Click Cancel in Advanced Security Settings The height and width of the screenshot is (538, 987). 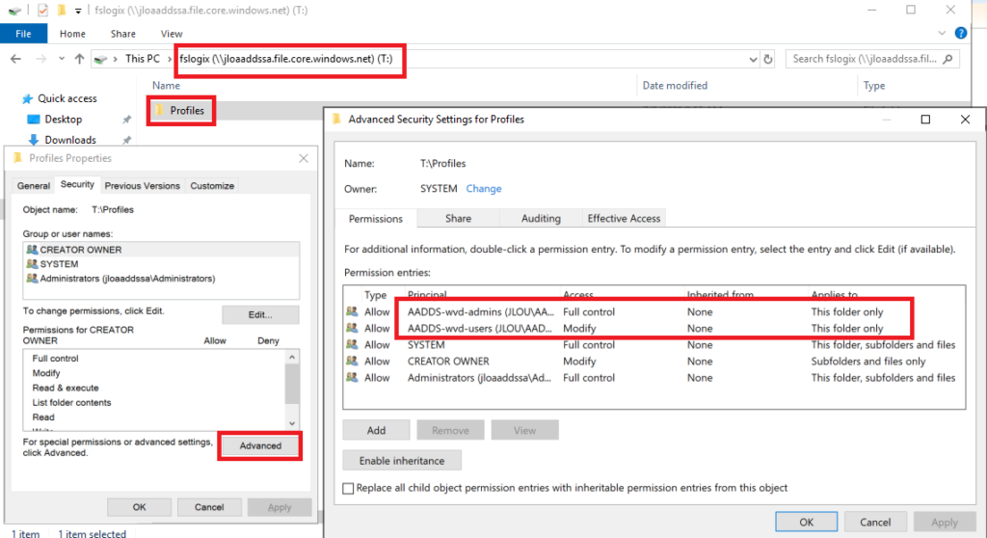pos(875,523)
